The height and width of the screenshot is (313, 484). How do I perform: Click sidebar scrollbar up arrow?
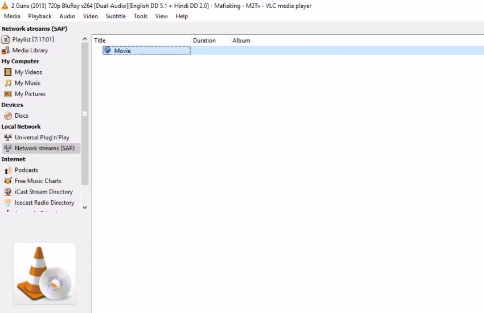[x=85, y=39]
